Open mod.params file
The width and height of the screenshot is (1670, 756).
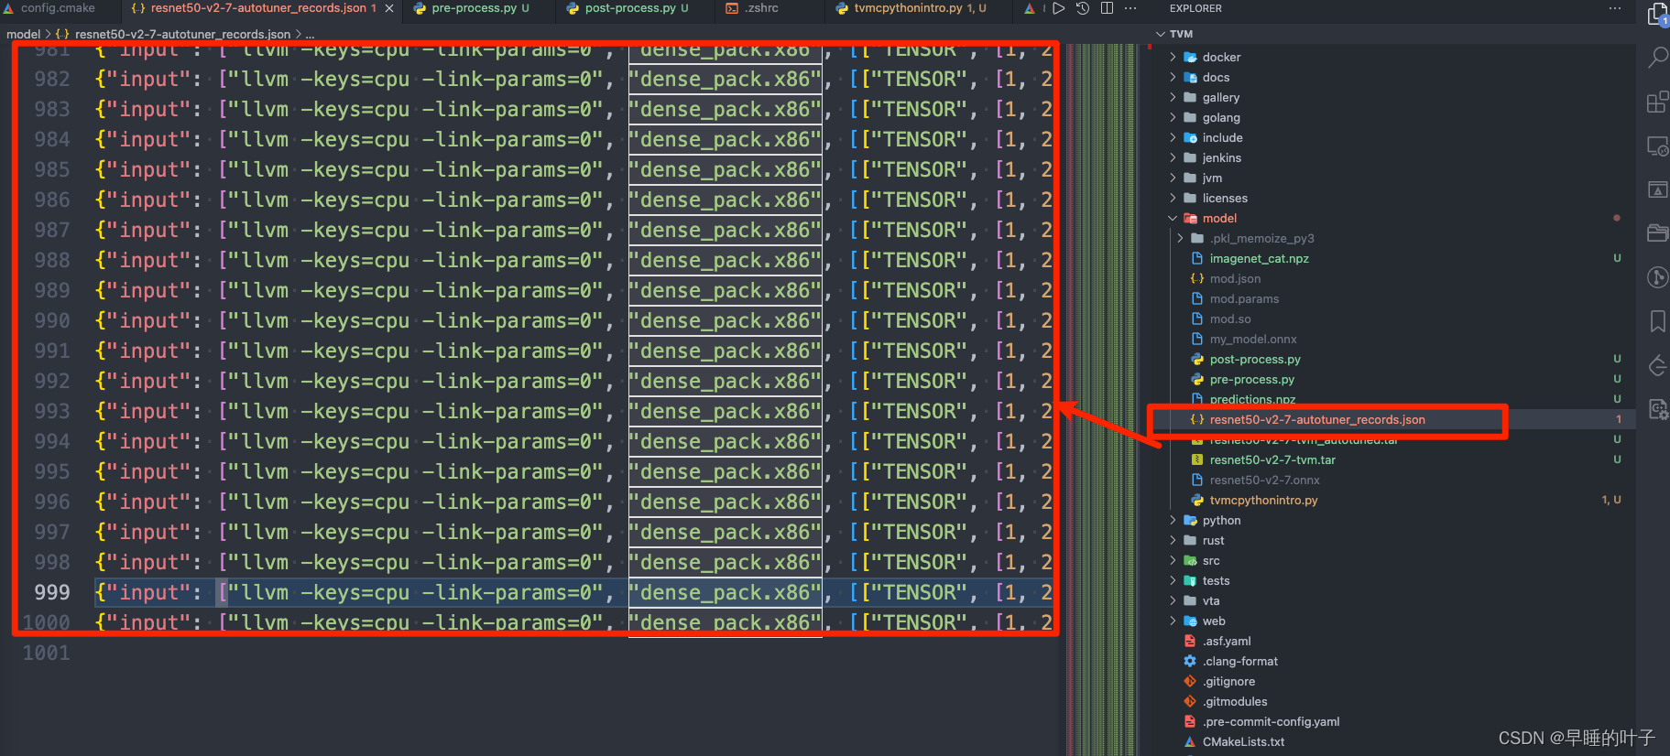(x=1244, y=298)
